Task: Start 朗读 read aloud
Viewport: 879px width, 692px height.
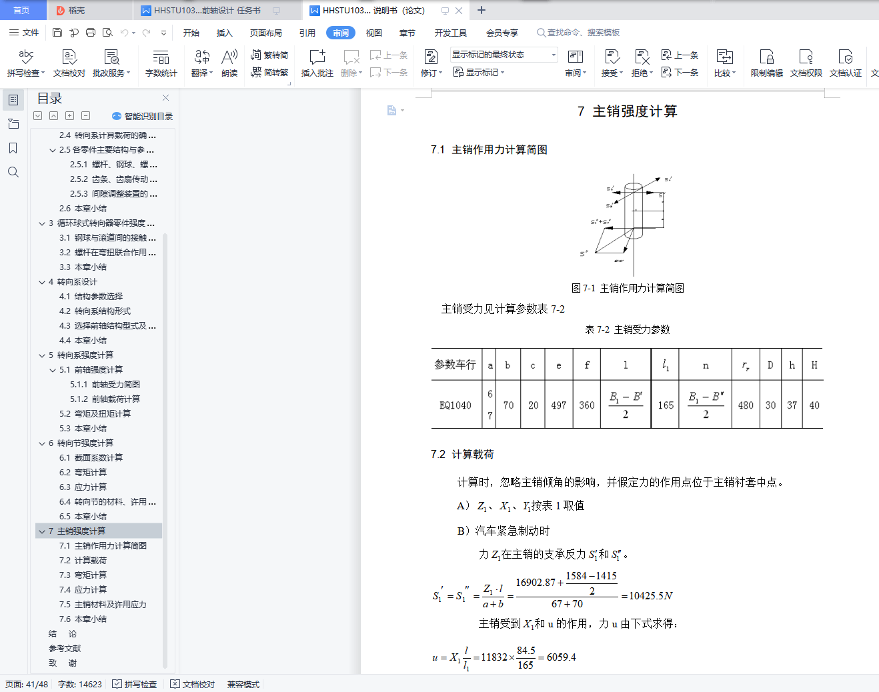Action: [x=229, y=63]
